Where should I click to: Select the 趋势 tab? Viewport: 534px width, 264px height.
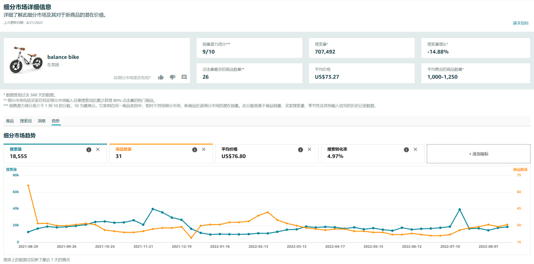tap(56, 121)
